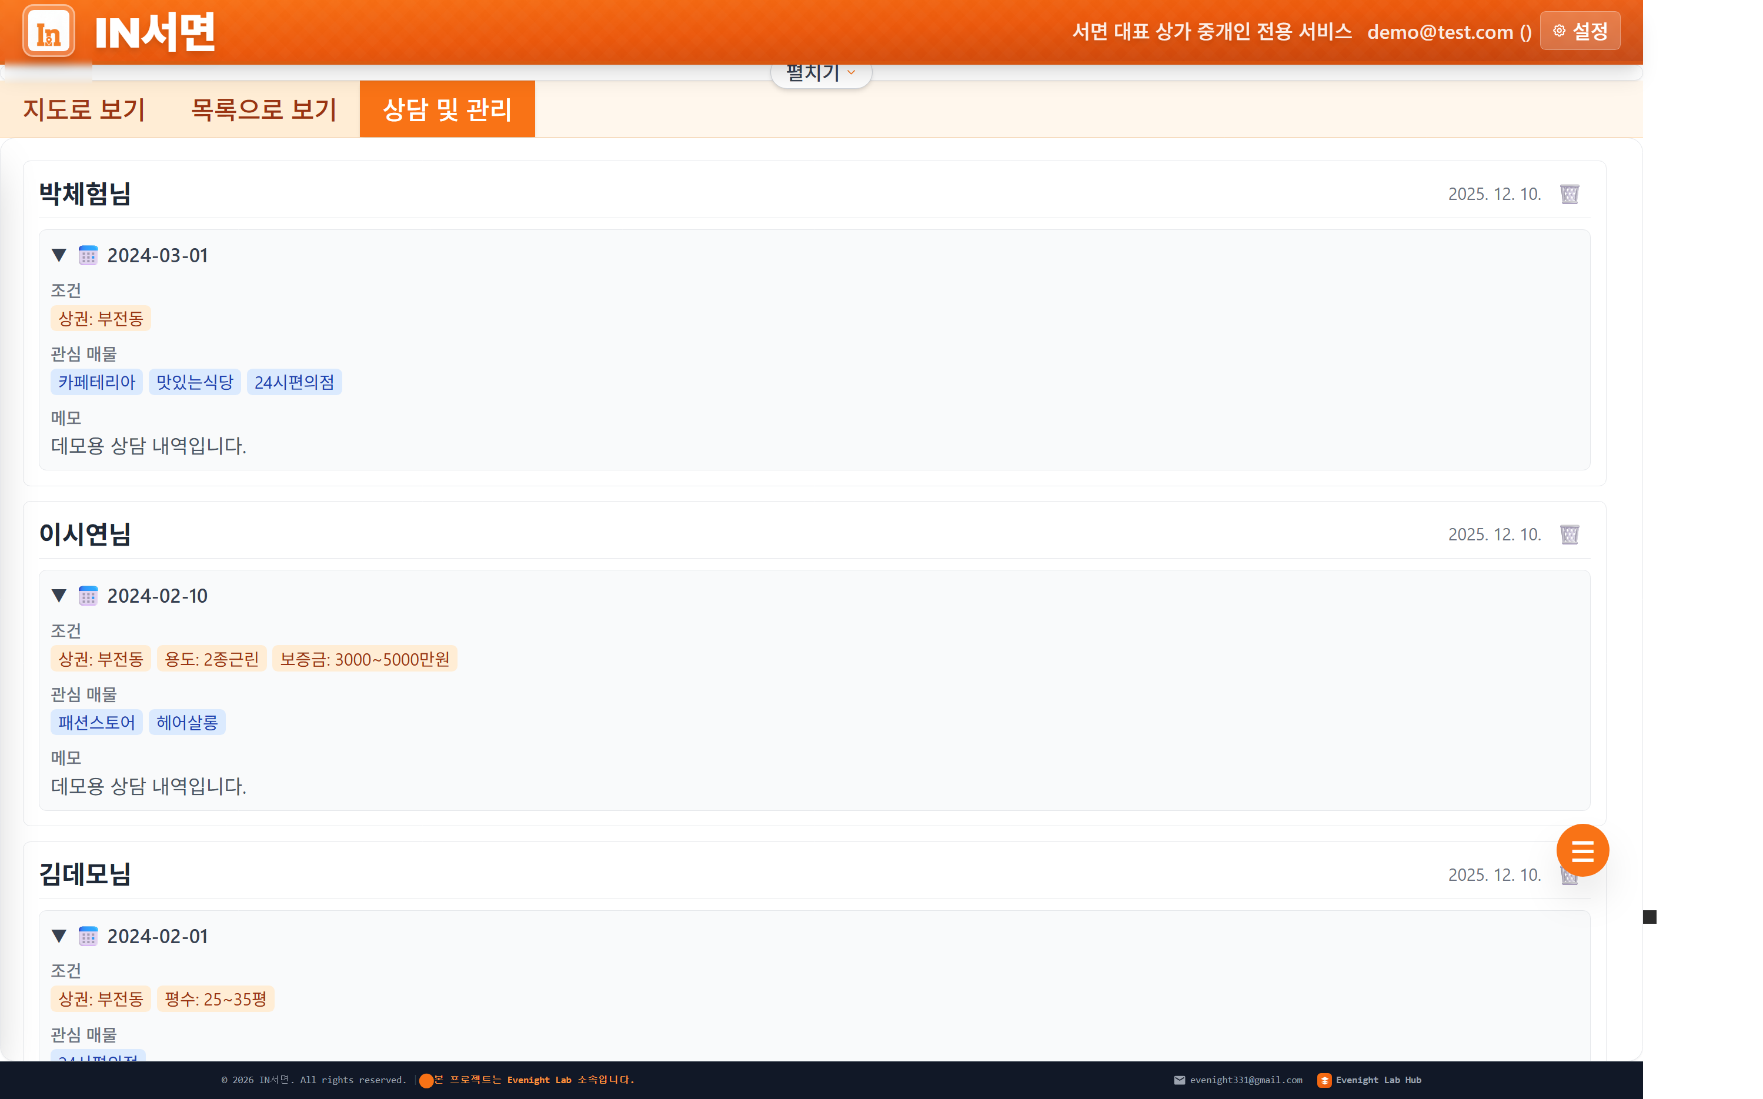The image size is (1763, 1099).
Task: Expand the 펼치기 header panel
Action: pos(821,73)
